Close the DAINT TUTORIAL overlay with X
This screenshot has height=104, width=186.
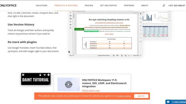(23, 75)
